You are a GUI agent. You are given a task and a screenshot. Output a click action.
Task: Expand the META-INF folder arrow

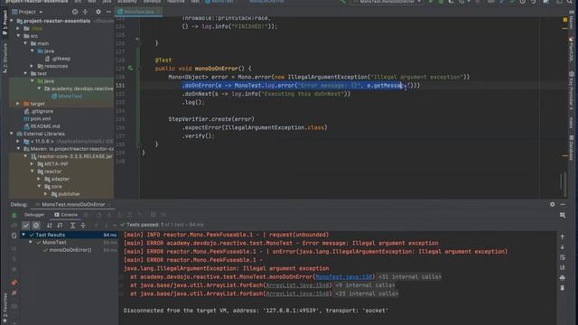click(33, 163)
